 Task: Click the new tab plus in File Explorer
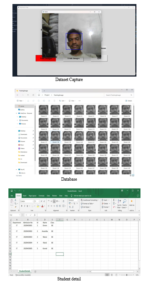pos(44,91)
